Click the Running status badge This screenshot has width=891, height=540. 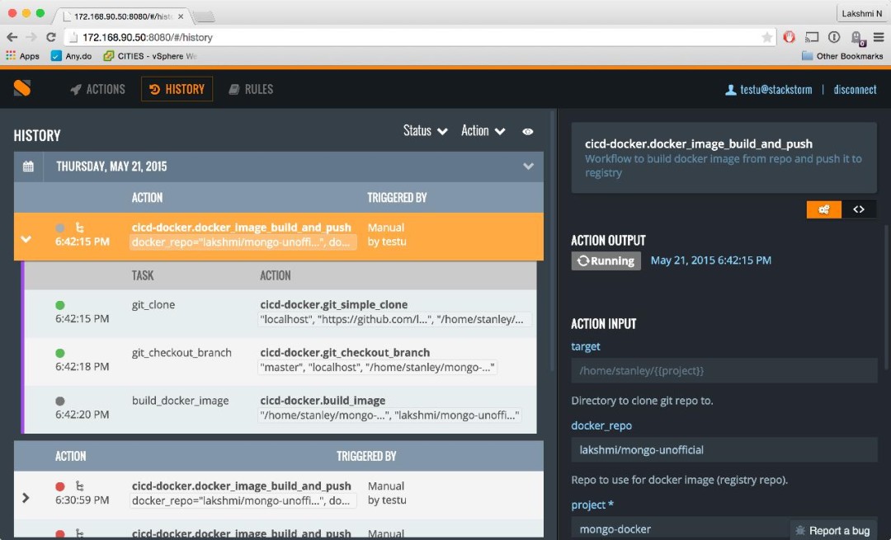coord(606,261)
